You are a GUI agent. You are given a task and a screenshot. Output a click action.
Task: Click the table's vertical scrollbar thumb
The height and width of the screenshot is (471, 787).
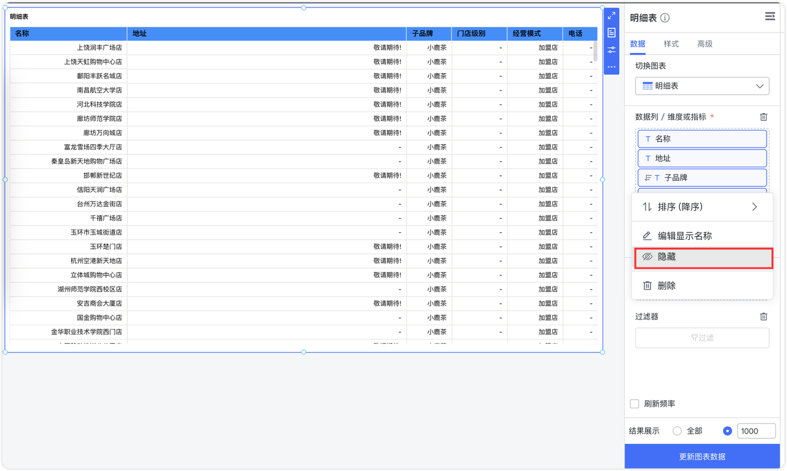(595, 50)
